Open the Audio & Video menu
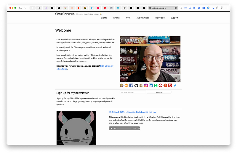Image resolution: width=237 pixels, height=154 pixels. (x=143, y=18)
